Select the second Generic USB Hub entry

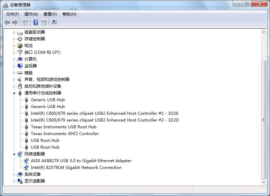[48, 107]
